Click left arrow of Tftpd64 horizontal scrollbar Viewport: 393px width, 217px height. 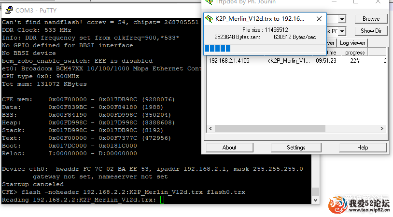(211, 129)
